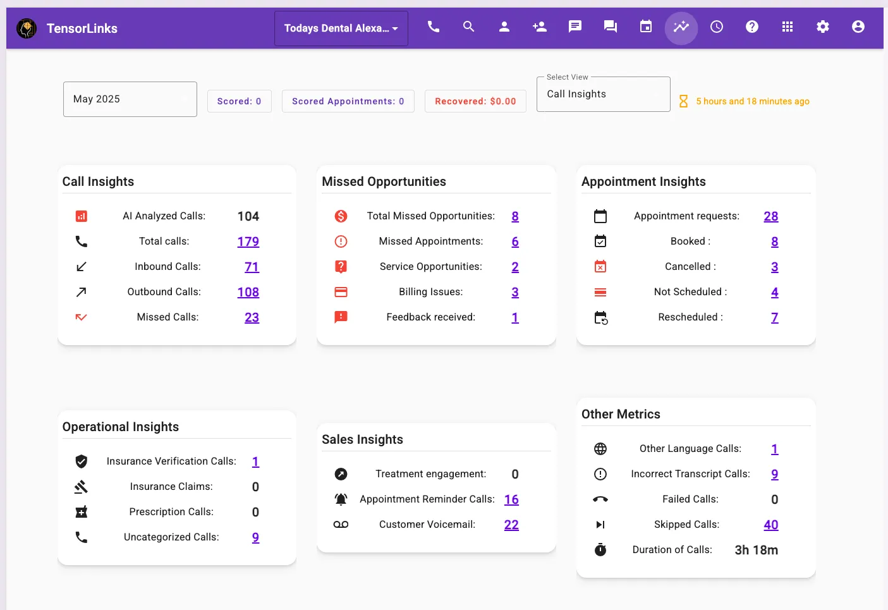888x610 pixels.
Task: Expand the Todays Dental Alexa dropdown
Action: pyautogui.click(x=341, y=28)
